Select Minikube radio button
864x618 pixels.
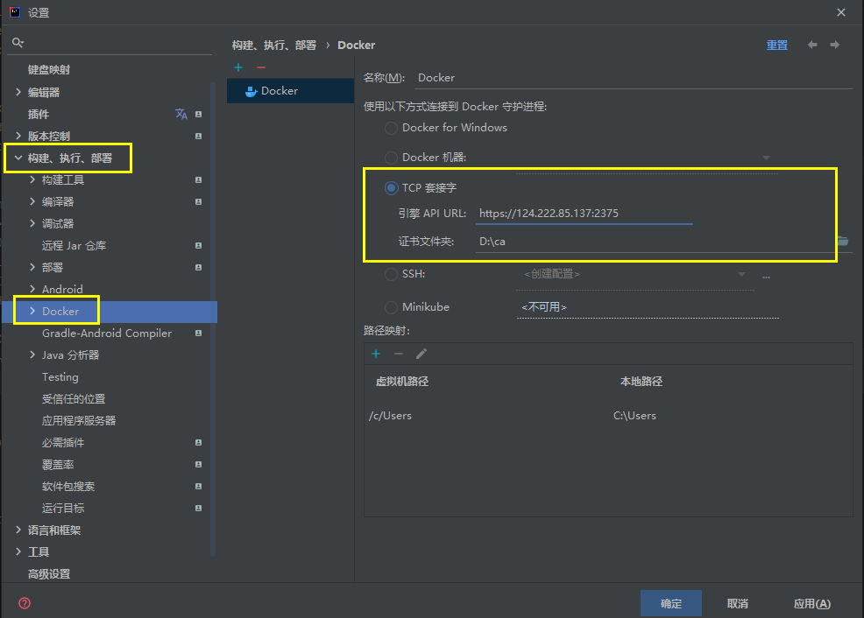click(391, 307)
